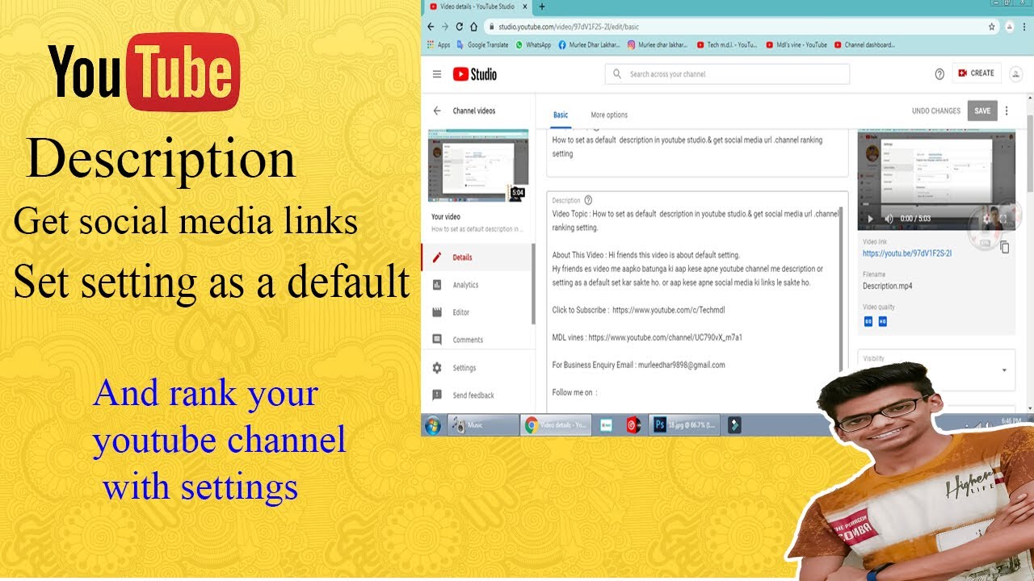Click the search magnifier icon
This screenshot has height=581, width=1034.
(617, 74)
